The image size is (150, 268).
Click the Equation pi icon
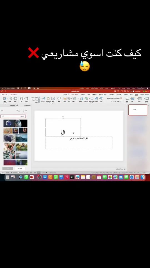[x=27, y=99]
